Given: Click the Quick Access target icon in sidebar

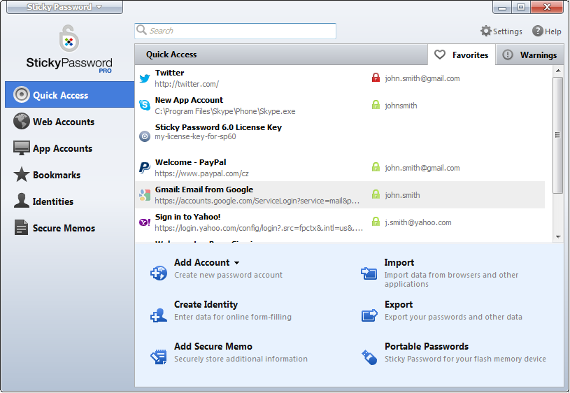Looking at the screenshot, I should coord(22,94).
